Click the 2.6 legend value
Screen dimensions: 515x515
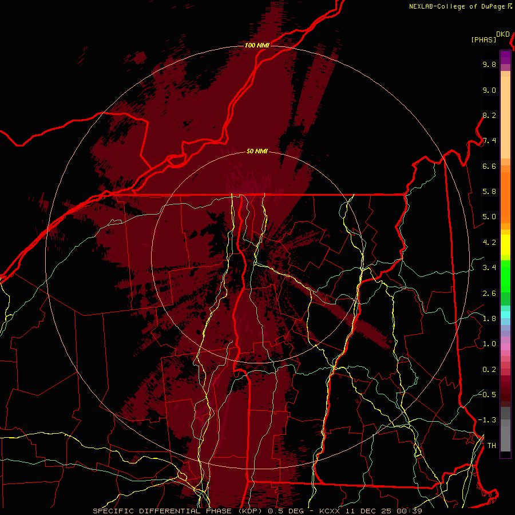click(489, 294)
